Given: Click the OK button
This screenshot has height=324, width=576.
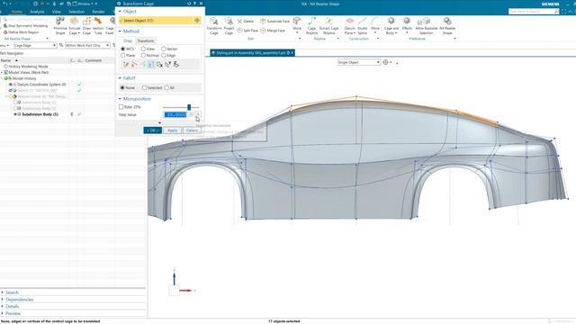Looking at the screenshot, I should 152,130.
